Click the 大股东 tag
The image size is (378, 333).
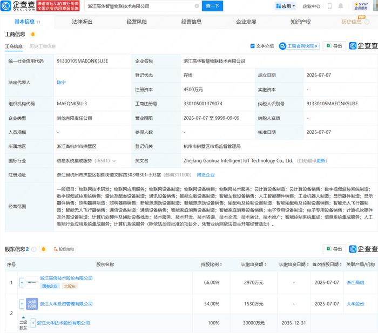70,286
